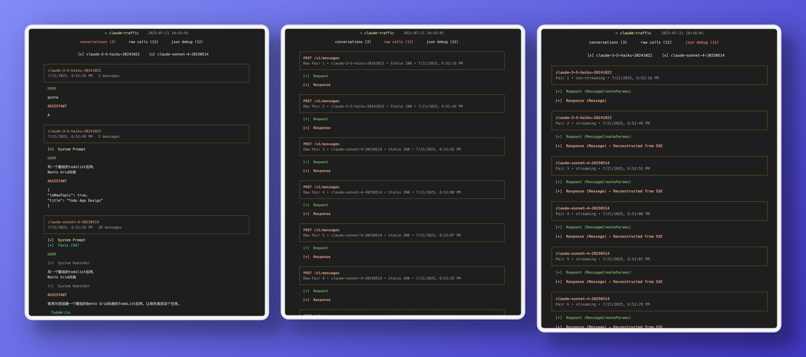Screen dimensions: 806x357
Task: Expand Request under Raw Pair 2
Action: point(315,119)
